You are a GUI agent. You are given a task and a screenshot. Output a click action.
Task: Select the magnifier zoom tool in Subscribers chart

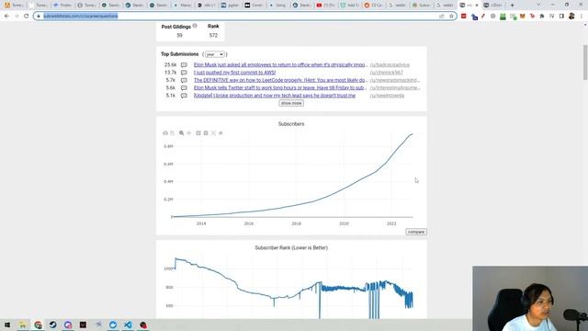click(182, 133)
